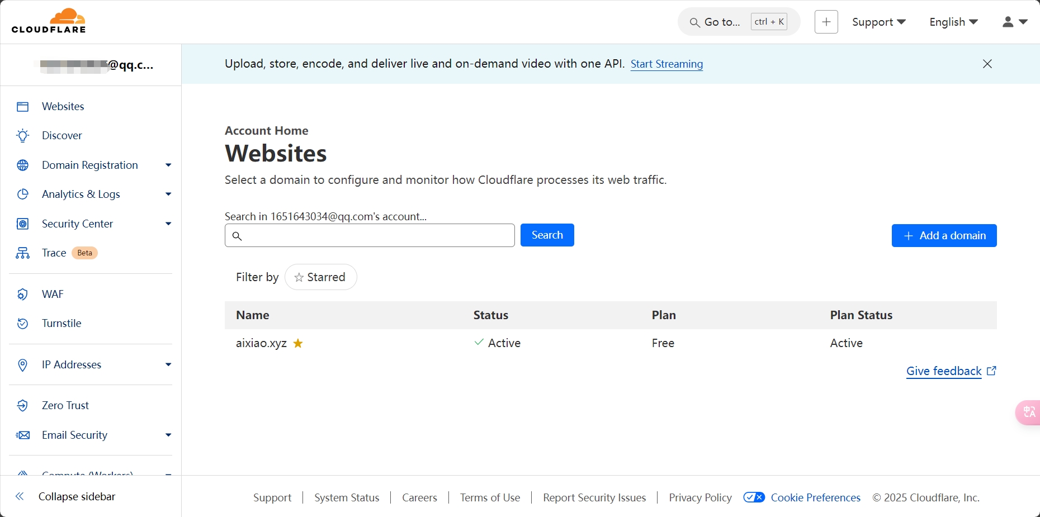
Task: Expand IP Addresses submenu arrow
Action: (x=168, y=365)
